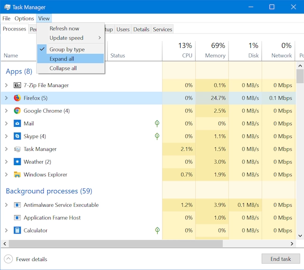Click the Background processes (59) heading
The width and height of the screenshot is (304, 270).
tap(49, 191)
